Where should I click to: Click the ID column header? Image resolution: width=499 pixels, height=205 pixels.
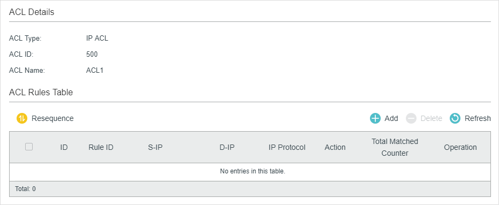[x=64, y=147]
